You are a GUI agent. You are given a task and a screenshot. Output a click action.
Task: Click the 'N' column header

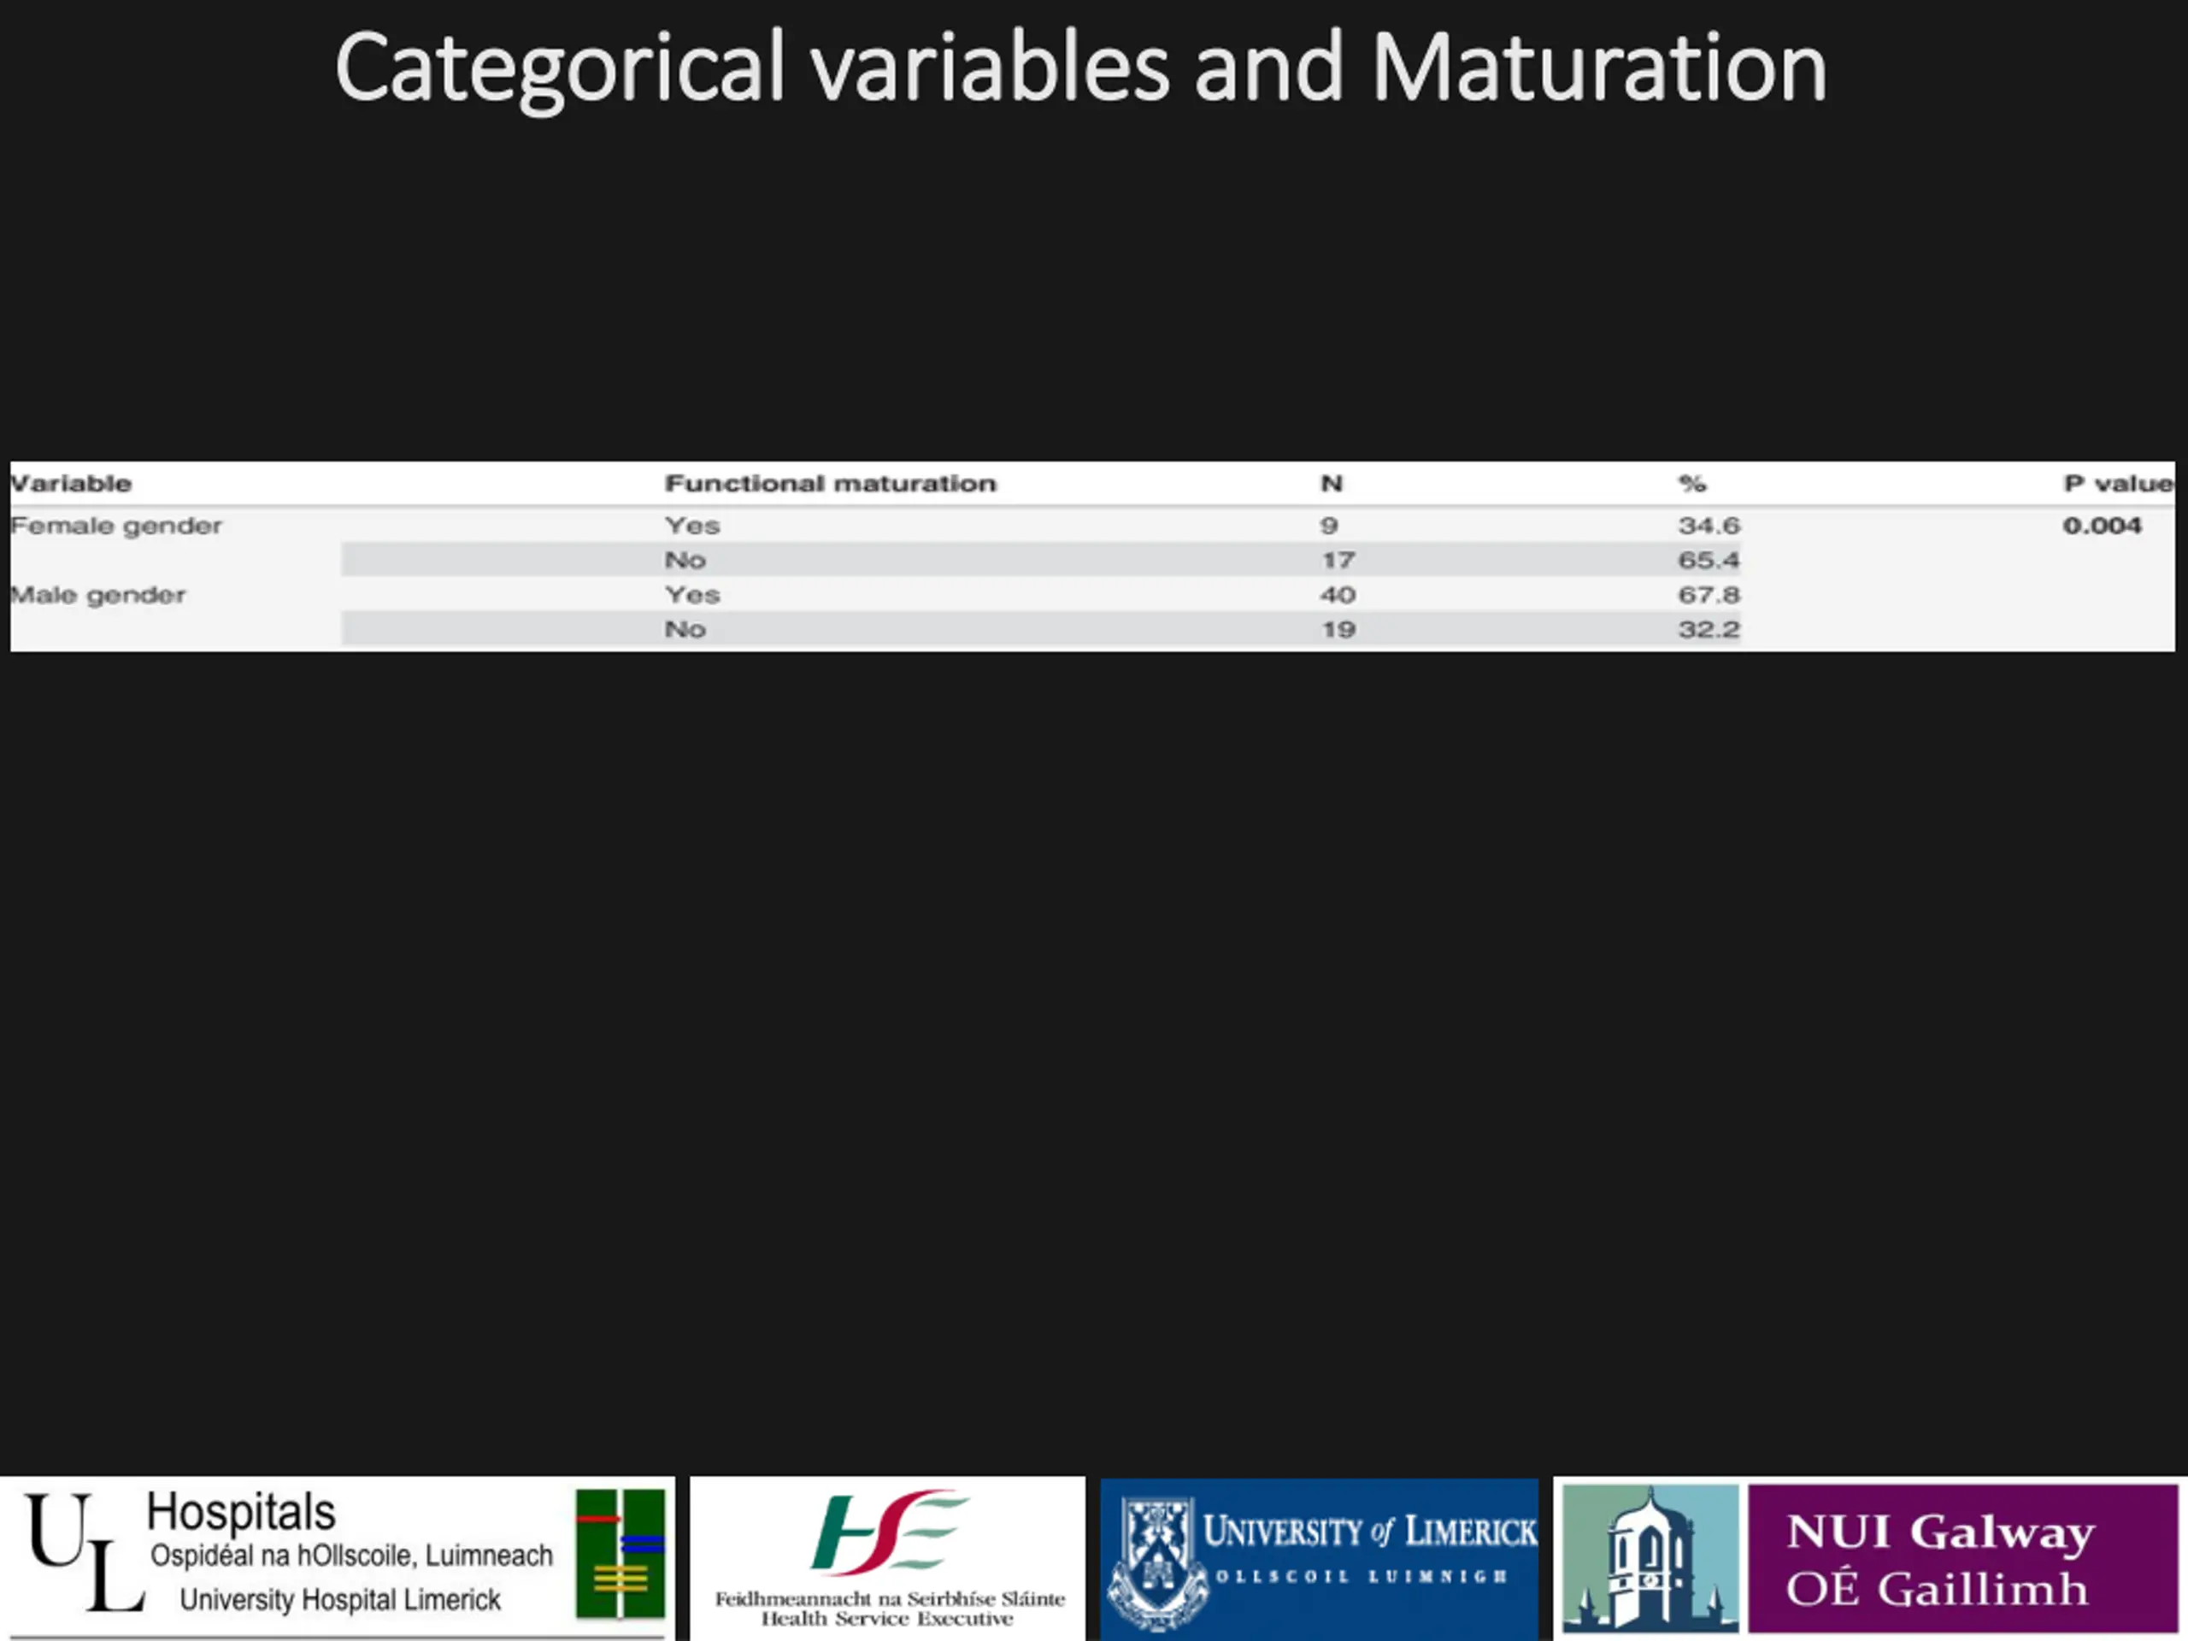(1332, 484)
